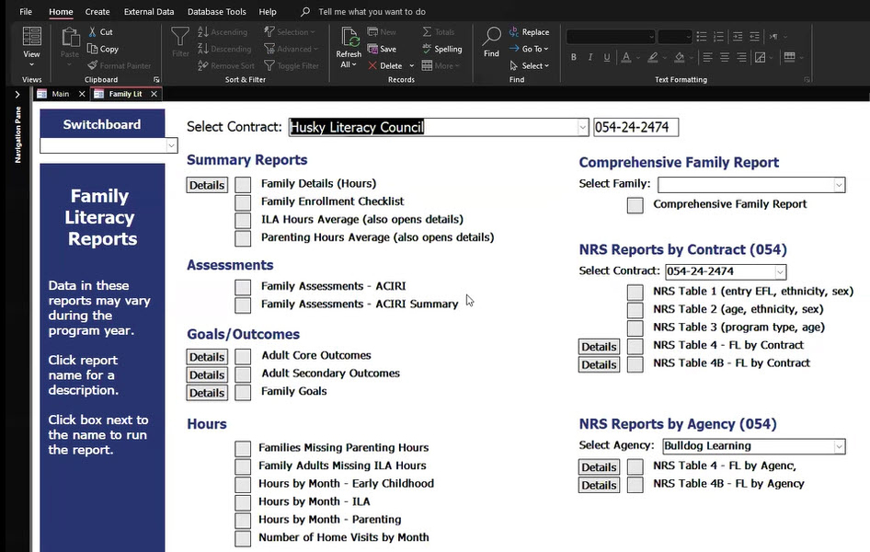The image size is (870, 552).
Task: Click Details for NRS Table 4 - FL by Contract
Action: [599, 347]
